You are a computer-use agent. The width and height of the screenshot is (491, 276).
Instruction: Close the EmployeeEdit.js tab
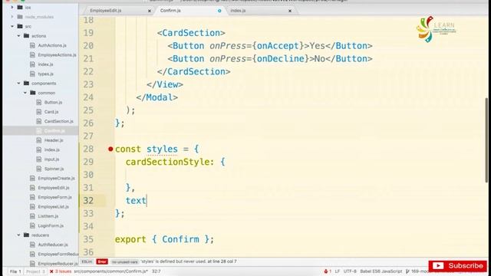(150, 11)
